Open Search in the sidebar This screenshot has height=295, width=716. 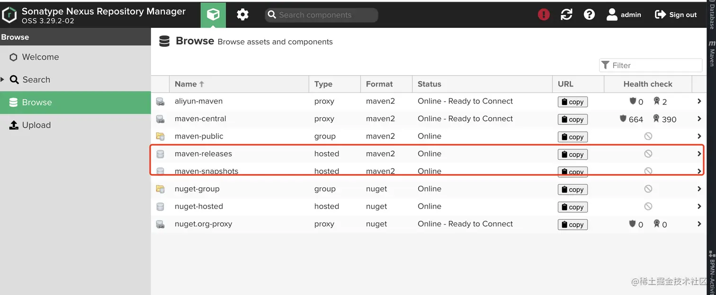(x=36, y=79)
